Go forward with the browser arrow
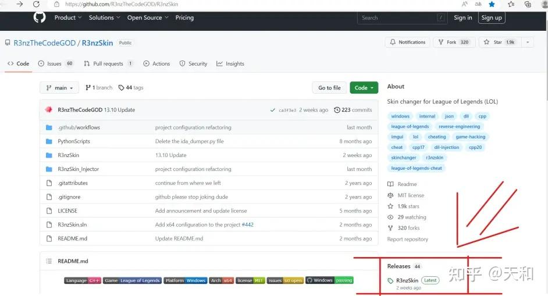 [x=20, y=4]
